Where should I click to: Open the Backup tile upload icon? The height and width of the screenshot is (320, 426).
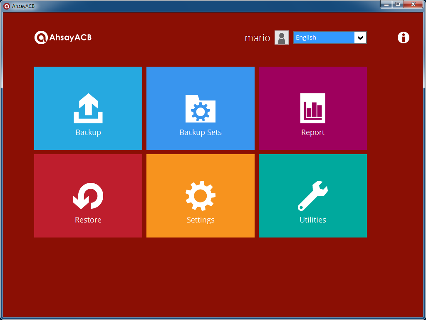pyautogui.click(x=88, y=108)
